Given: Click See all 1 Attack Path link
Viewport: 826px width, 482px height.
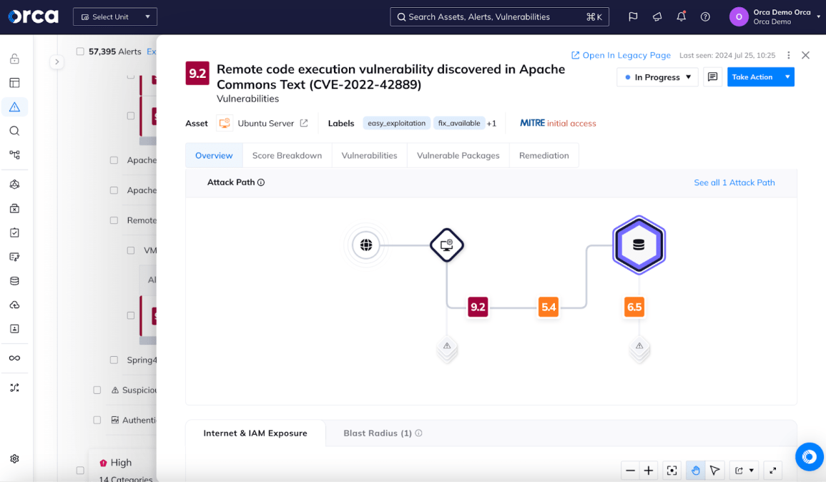Looking at the screenshot, I should 734,182.
